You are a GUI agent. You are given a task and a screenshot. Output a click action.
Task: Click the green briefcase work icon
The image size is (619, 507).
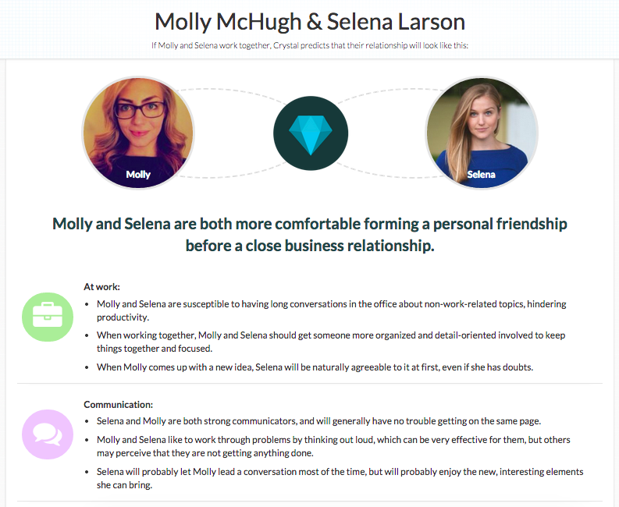click(x=47, y=316)
